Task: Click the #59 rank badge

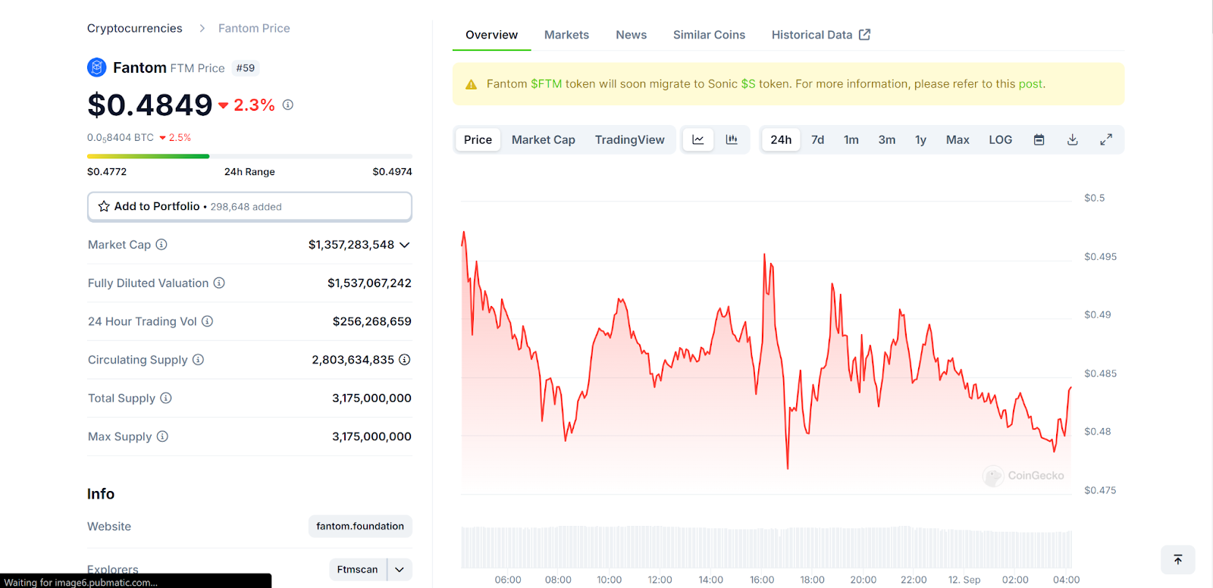Action: tap(246, 68)
